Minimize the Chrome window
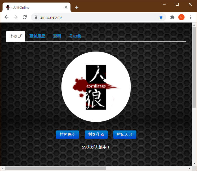197x171 pixels. pos(164,4)
